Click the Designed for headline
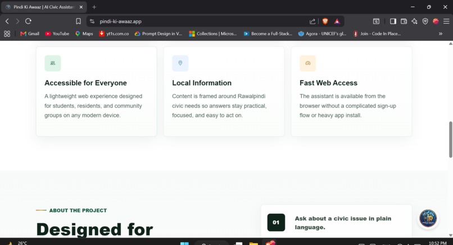This screenshot has height=245, width=453. coord(94,229)
